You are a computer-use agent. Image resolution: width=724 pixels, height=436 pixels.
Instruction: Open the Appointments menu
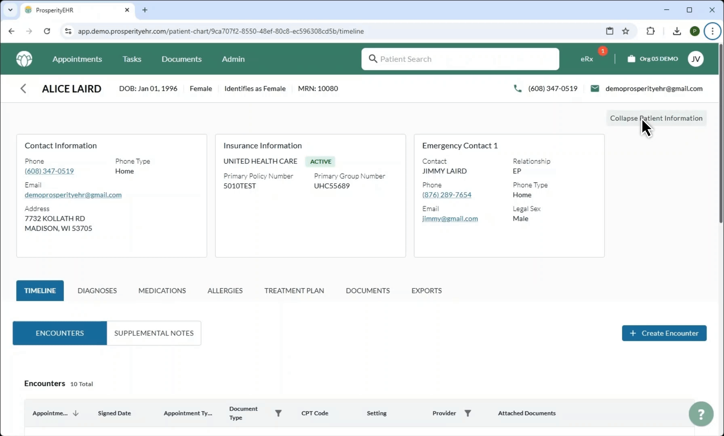[77, 59]
